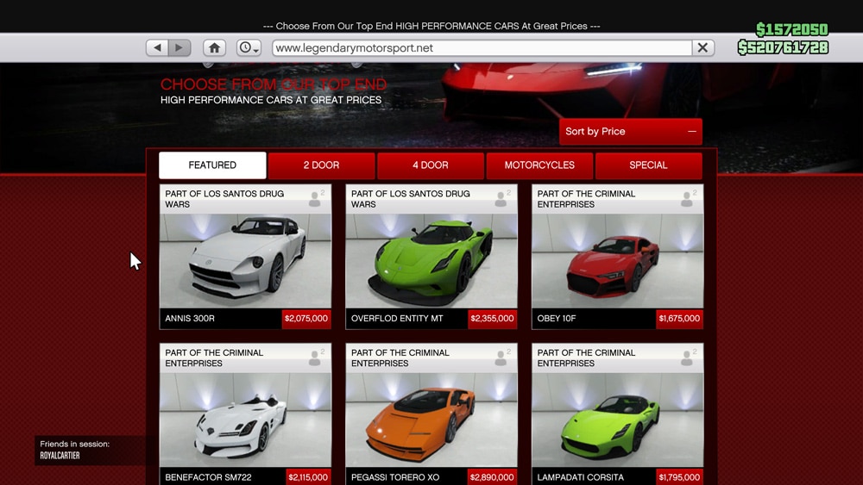The height and width of the screenshot is (485, 863).
Task: Click the browser back arrow button
Action: (157, 47)
